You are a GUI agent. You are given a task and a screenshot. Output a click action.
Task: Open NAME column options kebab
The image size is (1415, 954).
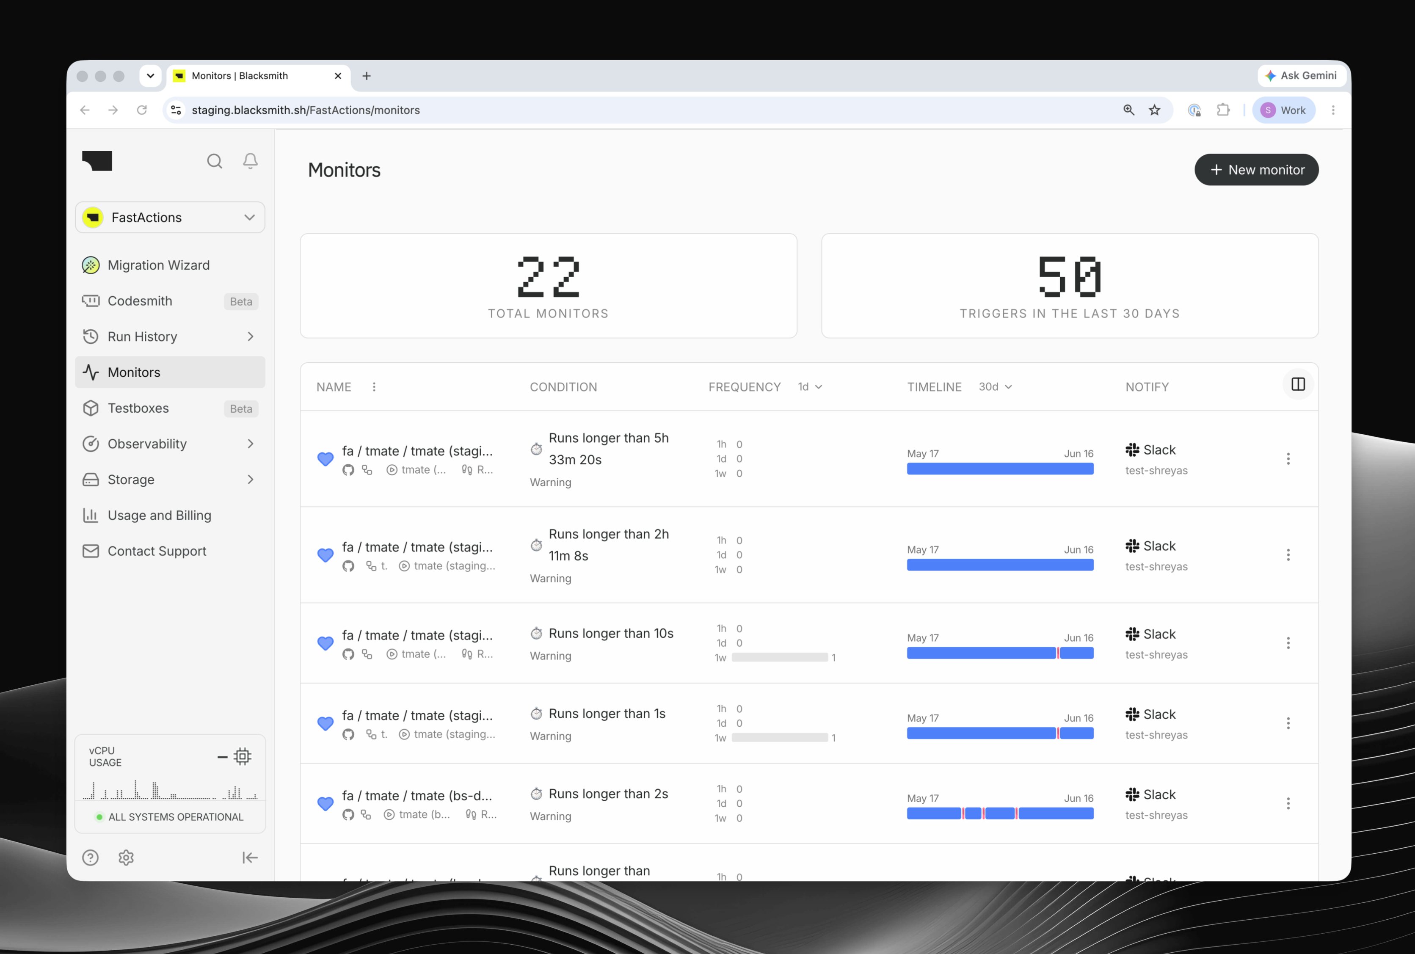[x=374, y=387]
